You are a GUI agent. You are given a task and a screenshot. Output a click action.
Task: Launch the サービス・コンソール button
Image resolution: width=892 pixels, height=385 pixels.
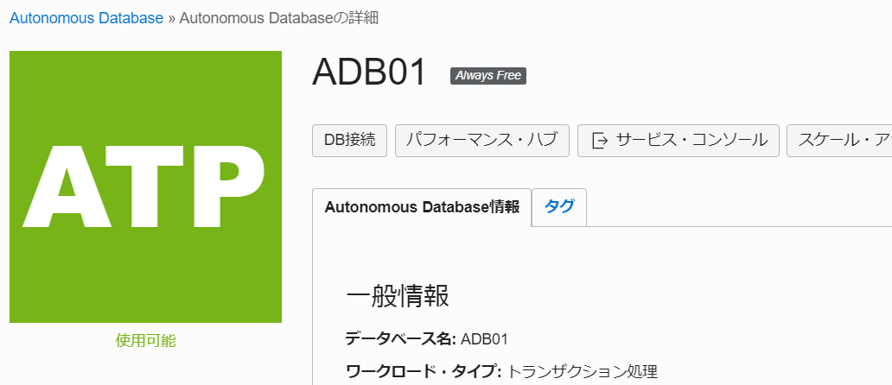(x=679, y=140)
